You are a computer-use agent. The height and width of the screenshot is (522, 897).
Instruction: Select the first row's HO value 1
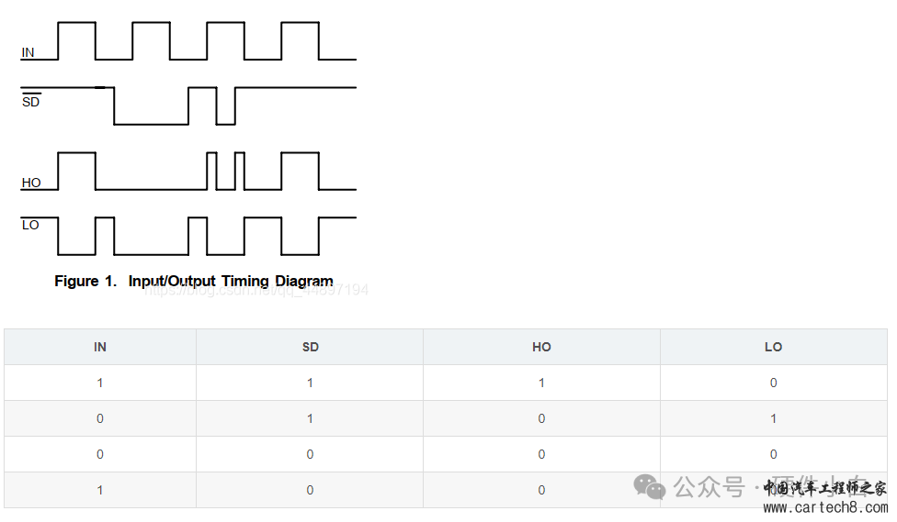[541, 383]
